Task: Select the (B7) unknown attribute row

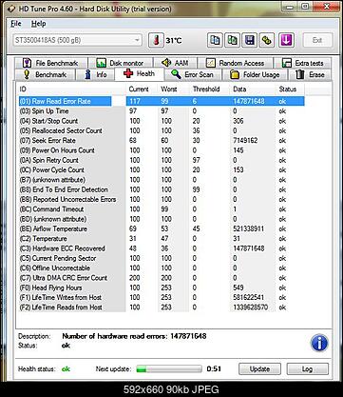Action: tap(162, 180)
